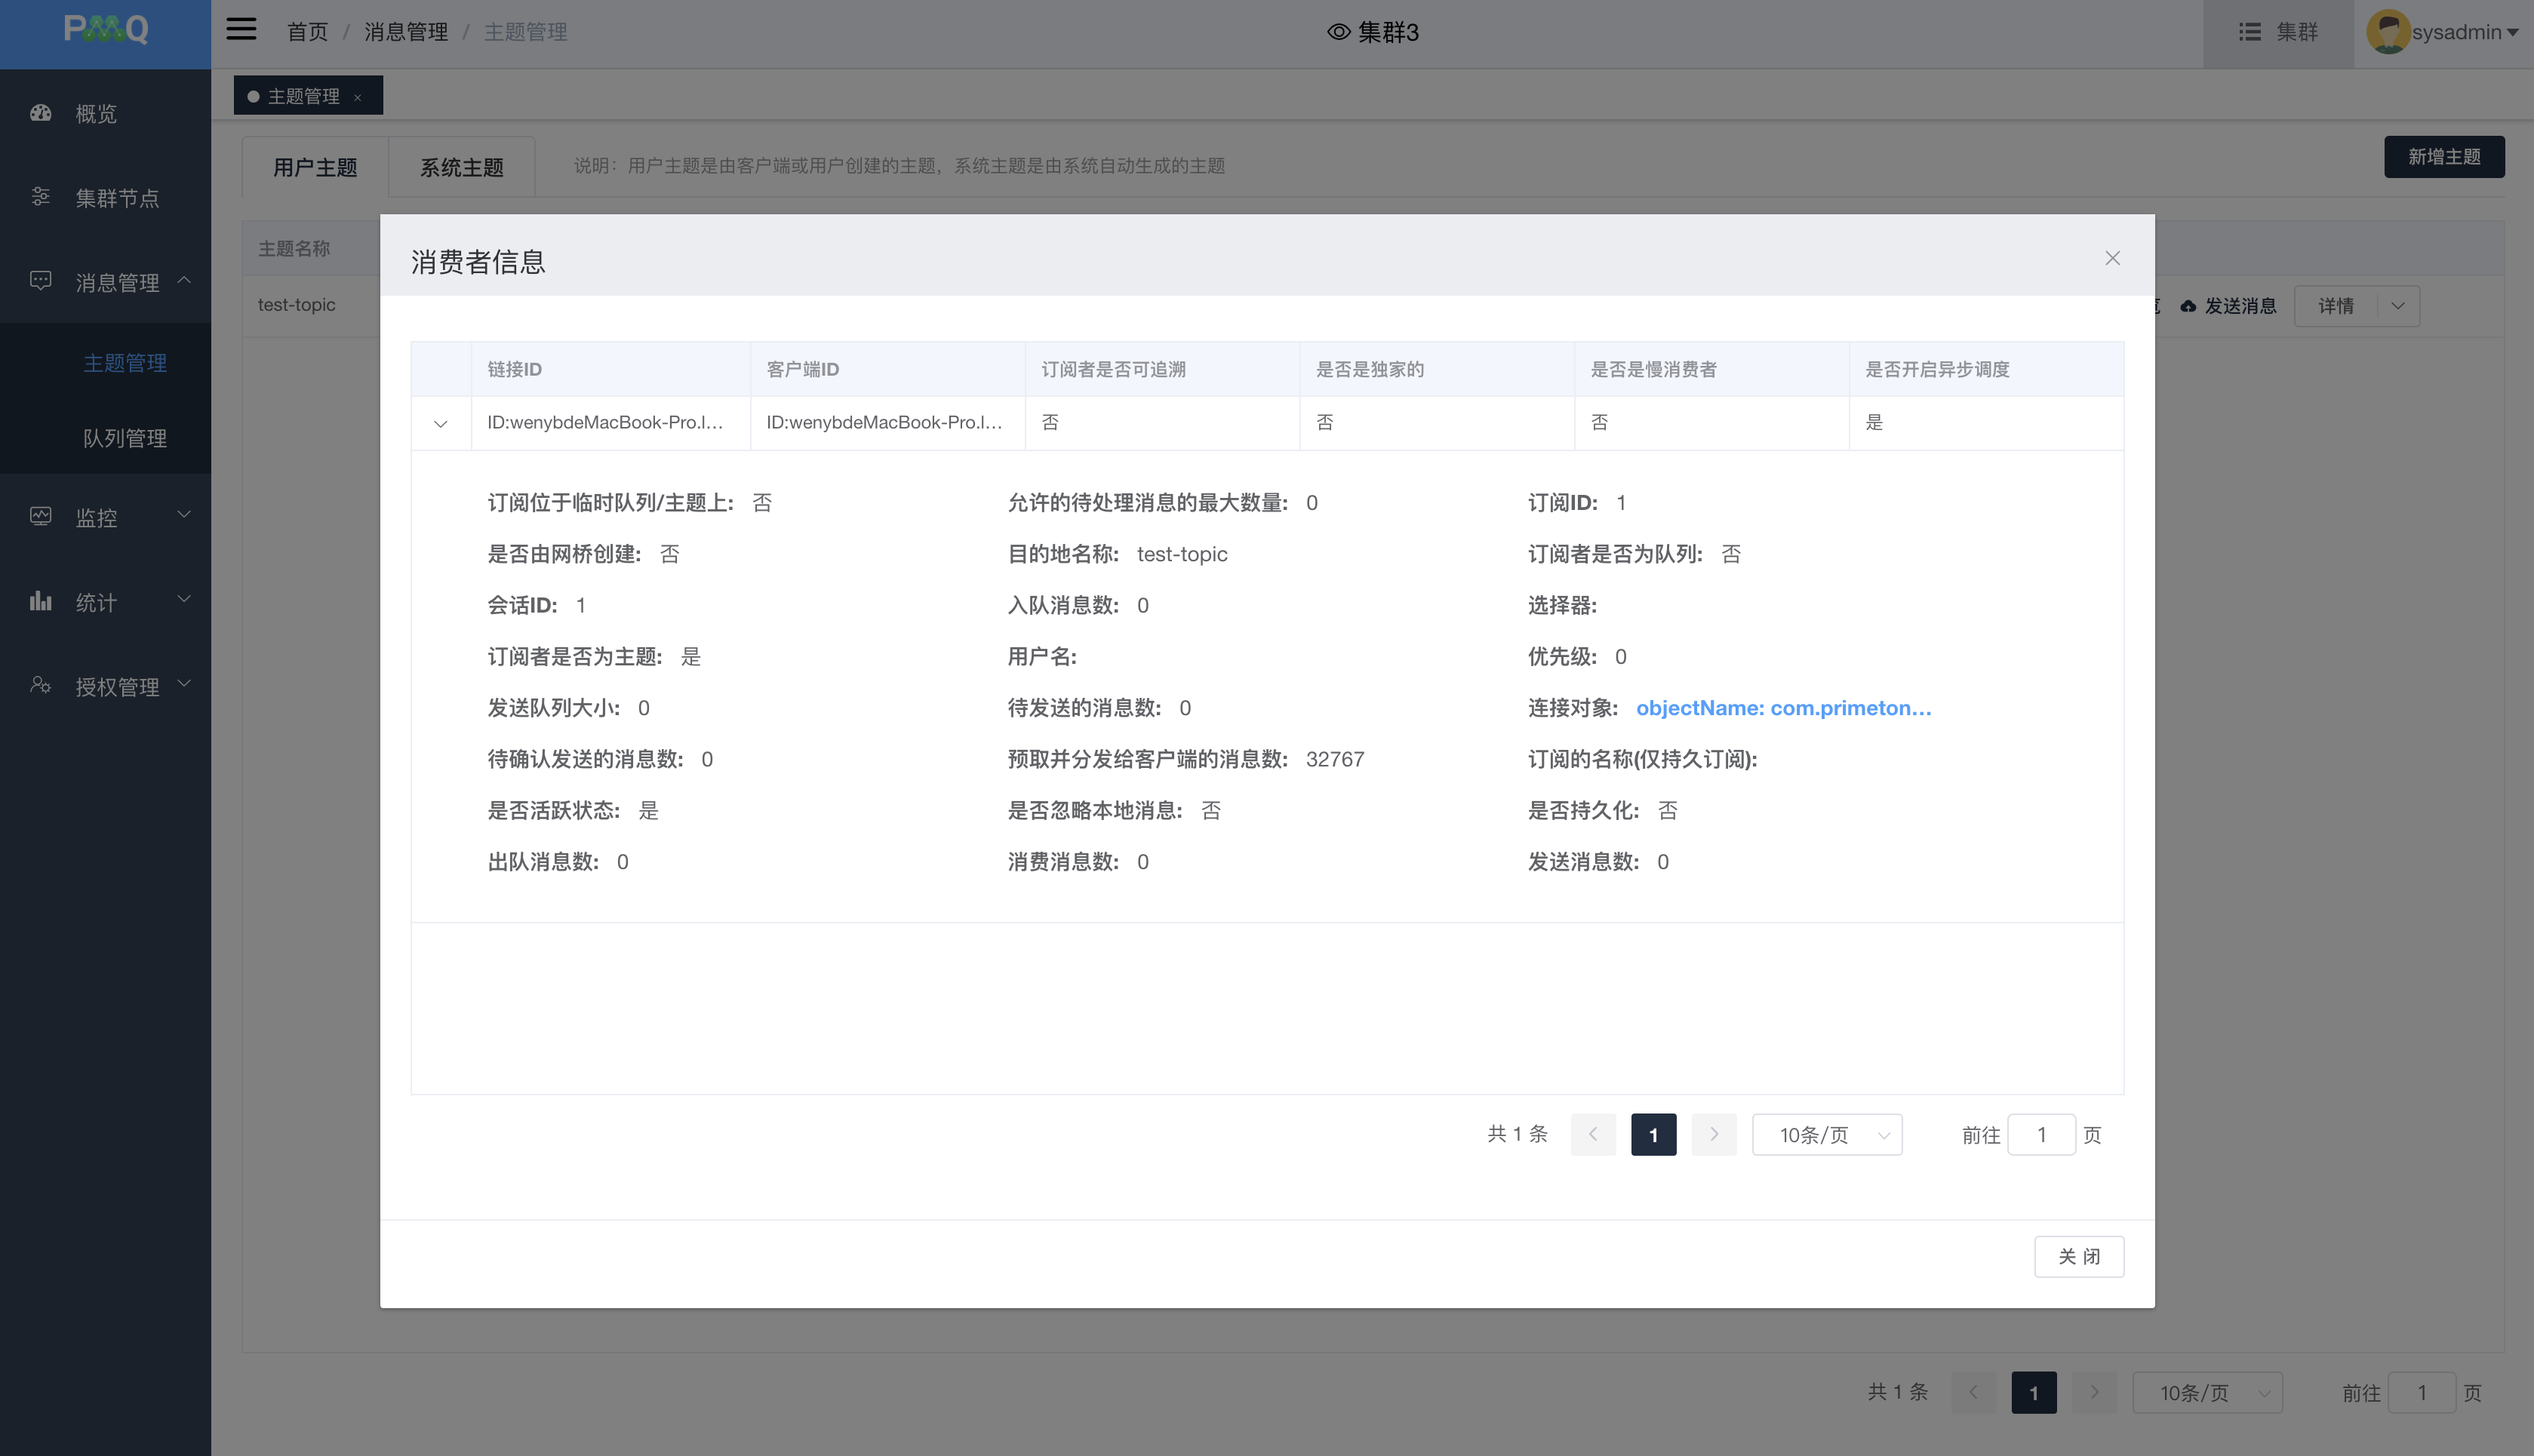The image size is (2534, 1456).
Task: Open the 集群 list icon in header
Action: [2249, 32]
